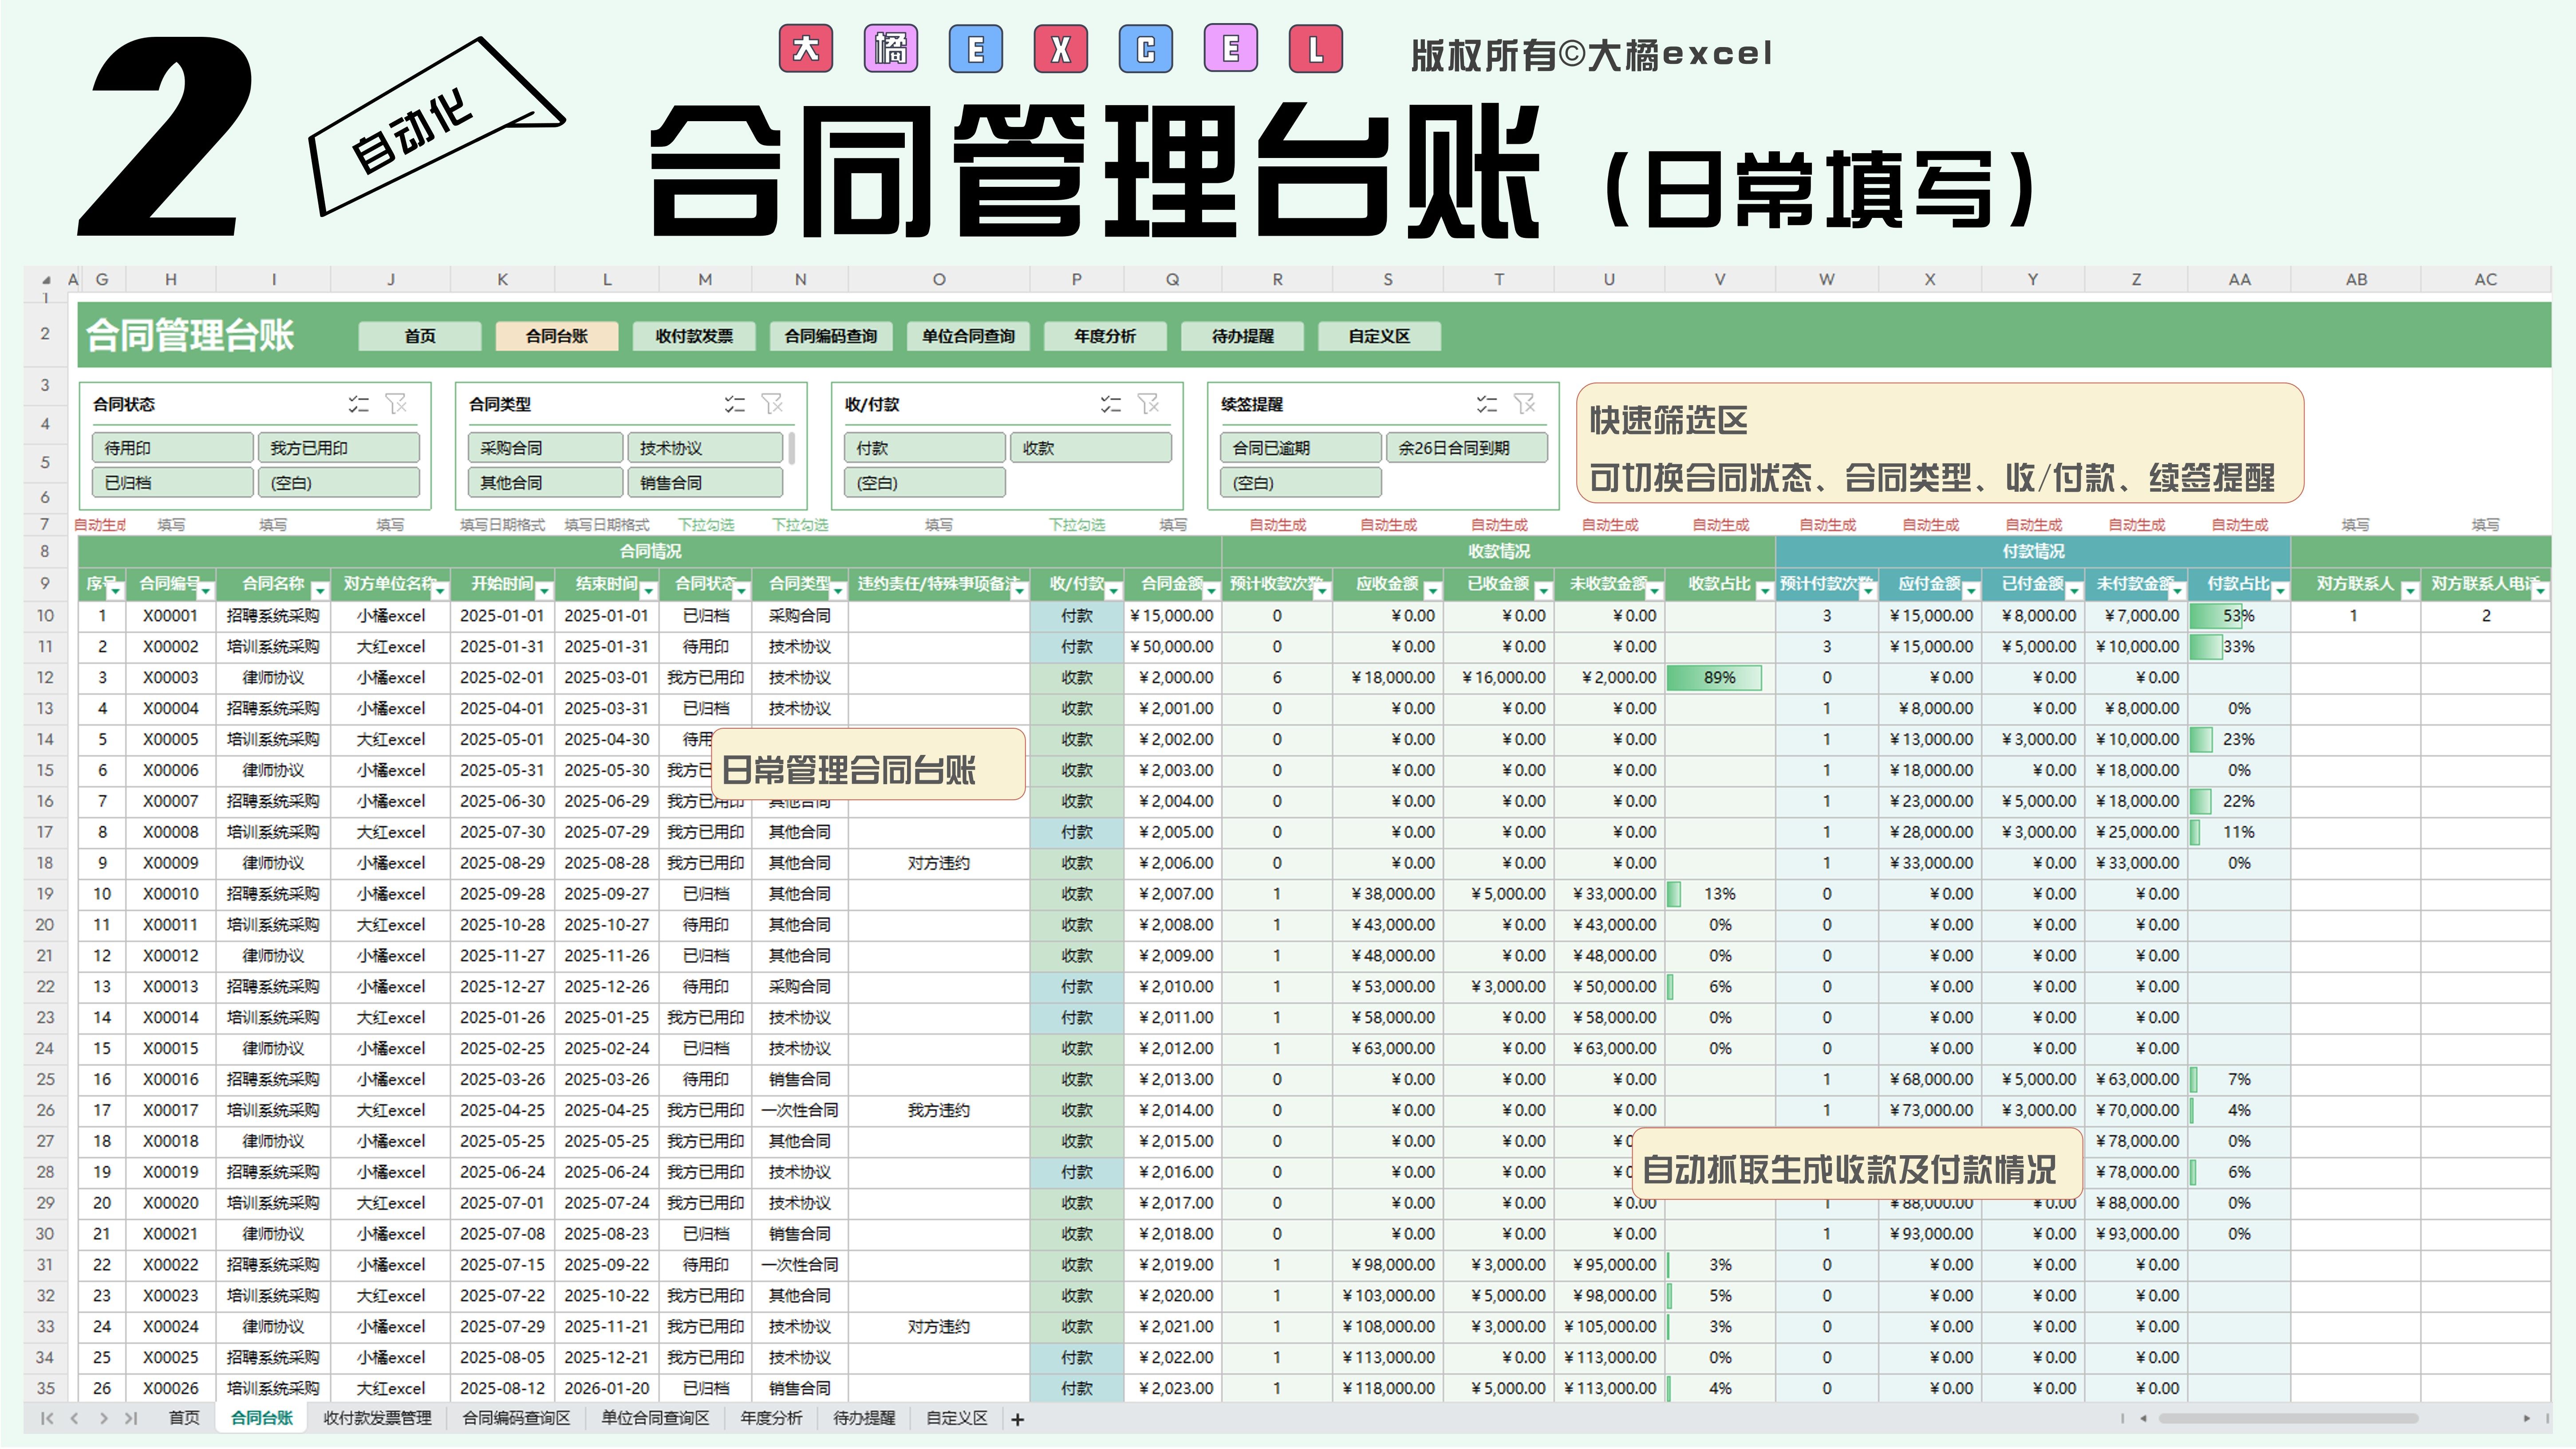Image resolution: width=2576 pixels, height=1449 pixels.
Task: Click multi-select icon in 合同状态 slicer
Action: coord(358,404)
